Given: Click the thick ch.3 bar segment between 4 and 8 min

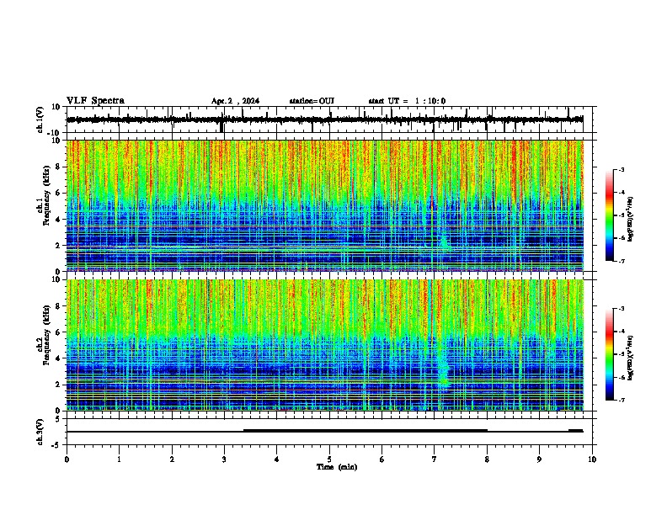Looking at the screenshot, I should tap(366, 431).
